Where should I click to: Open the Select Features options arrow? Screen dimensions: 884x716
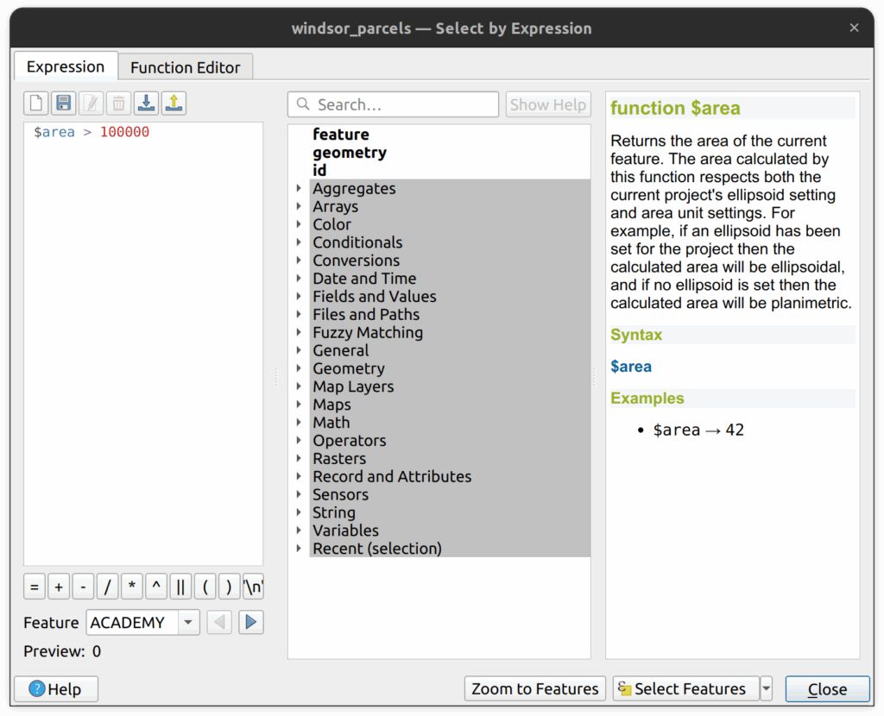point(766,688)
